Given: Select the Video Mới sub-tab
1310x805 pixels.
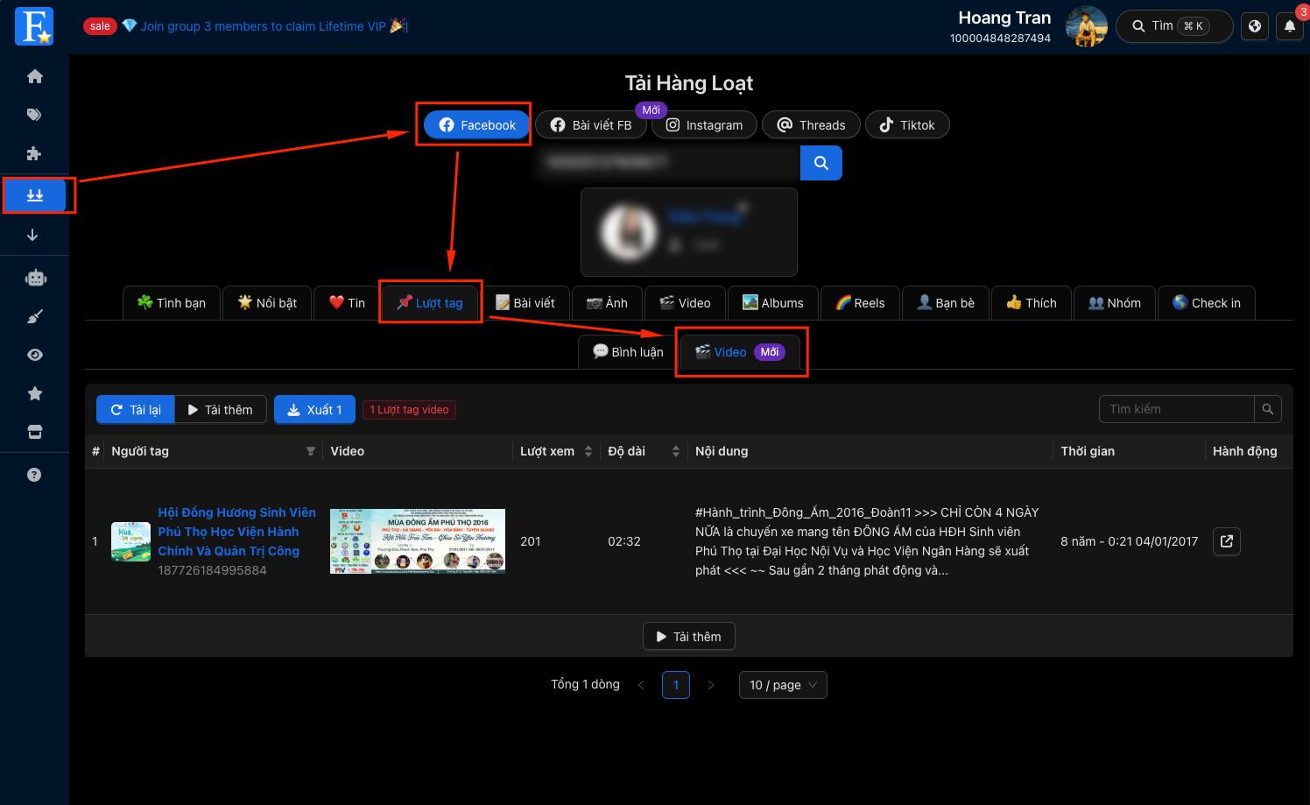Looking at the screenshot, I should (740, 352).
